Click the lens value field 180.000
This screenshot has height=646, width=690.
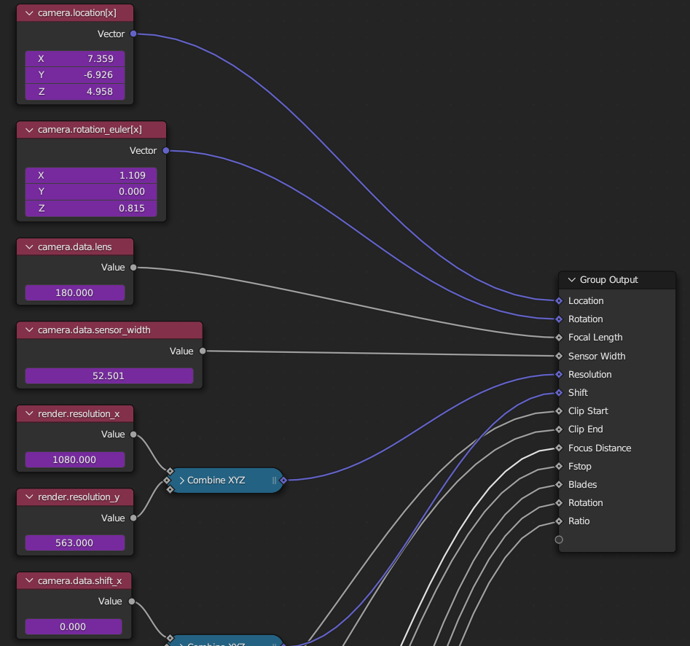(x=75, y=293)
